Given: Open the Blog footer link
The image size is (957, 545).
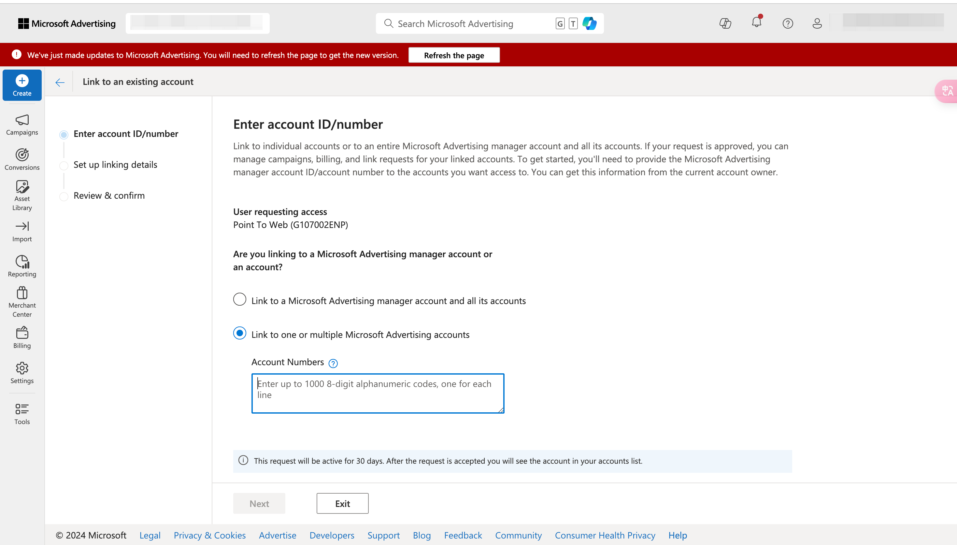Looking at the screenshot, I should pos(422,535).
